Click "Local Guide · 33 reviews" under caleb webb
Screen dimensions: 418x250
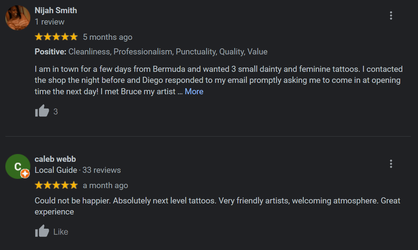[78, 170]
